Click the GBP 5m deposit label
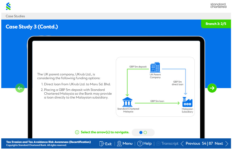The image size is (232, 149). pyautogui.click(x=138, y=67)
